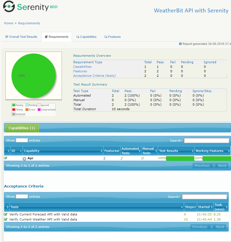Click the icon on the Features tab
This screenshot has height=242, width=231.
(x=106, y=37)
